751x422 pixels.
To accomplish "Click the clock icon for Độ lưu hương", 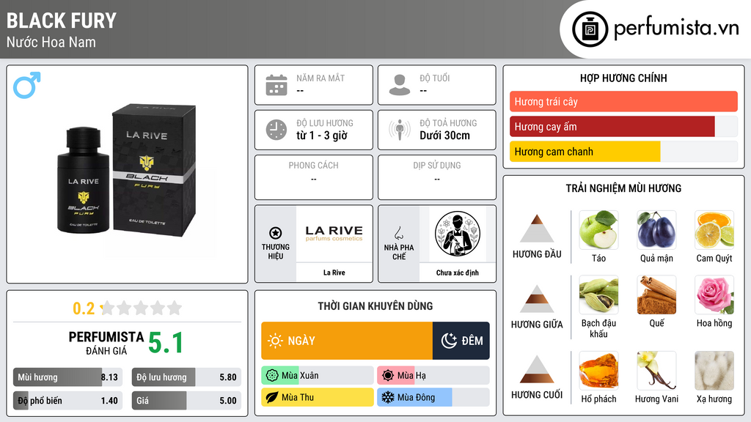I will 276,130.
